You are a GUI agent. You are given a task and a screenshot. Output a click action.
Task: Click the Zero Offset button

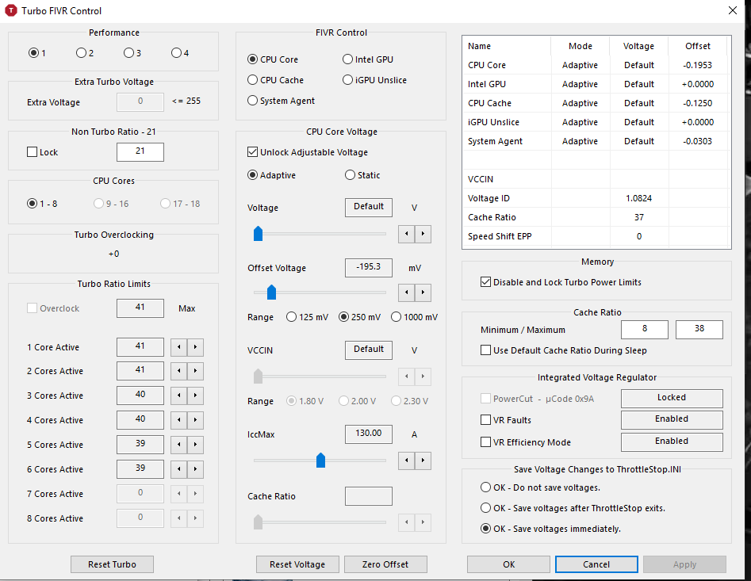coord(385,564)
